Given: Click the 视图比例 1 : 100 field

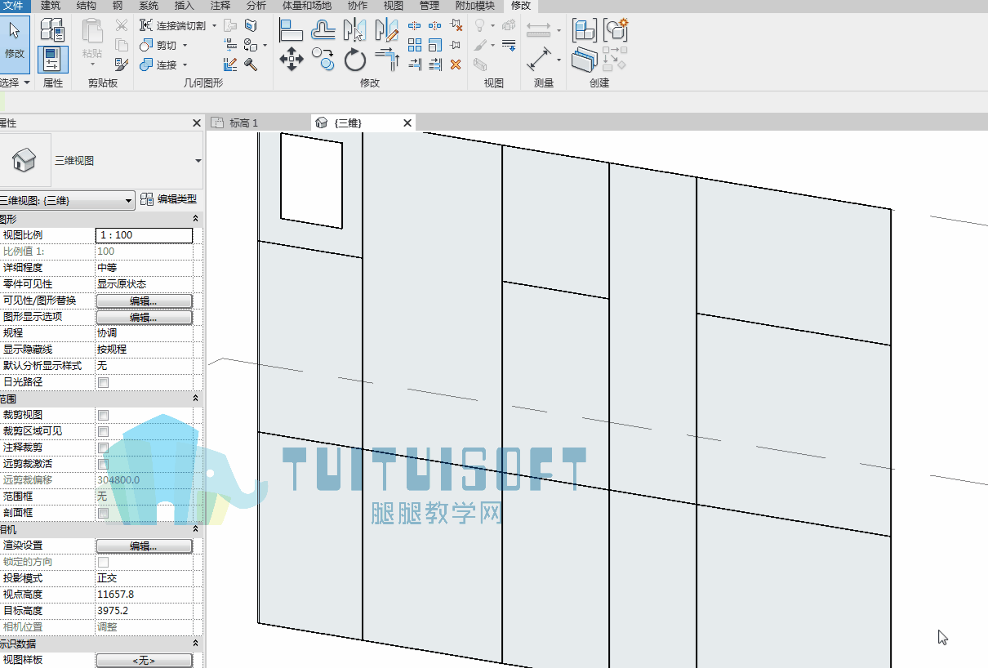Looking at the screenshot, I should pos(145,235).
